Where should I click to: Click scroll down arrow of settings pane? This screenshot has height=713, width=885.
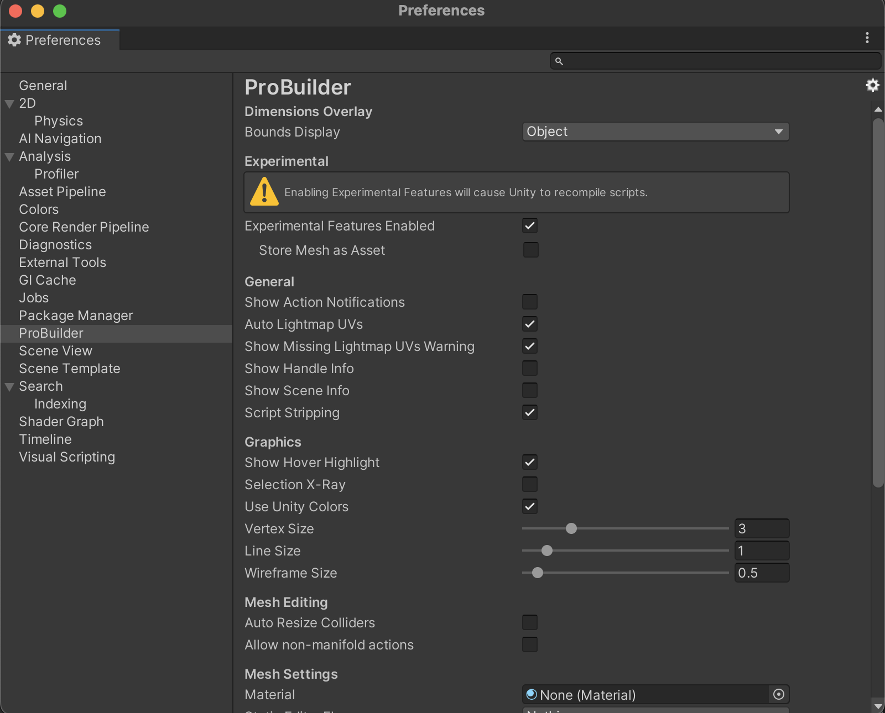(x=878, y=706)
